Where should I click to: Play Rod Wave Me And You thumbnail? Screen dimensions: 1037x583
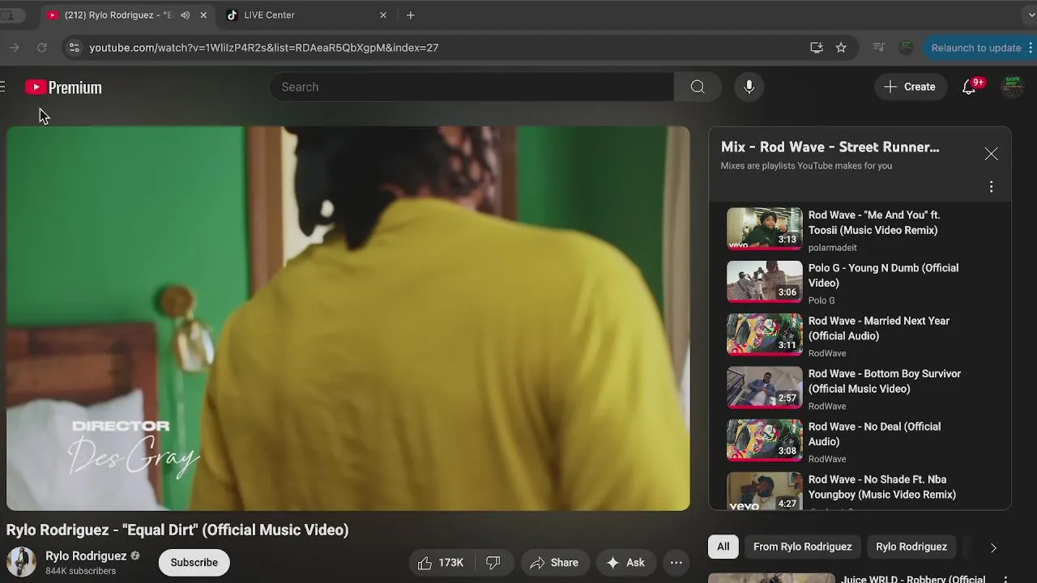[764, 228]
